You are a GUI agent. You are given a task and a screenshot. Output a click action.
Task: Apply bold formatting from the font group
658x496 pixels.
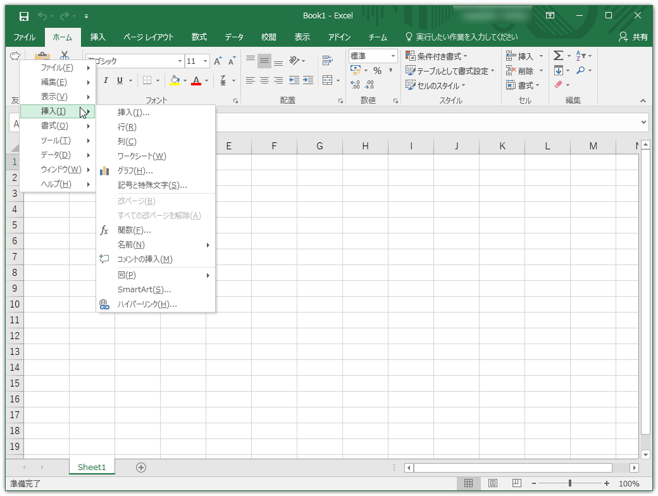tap(94, 80)
